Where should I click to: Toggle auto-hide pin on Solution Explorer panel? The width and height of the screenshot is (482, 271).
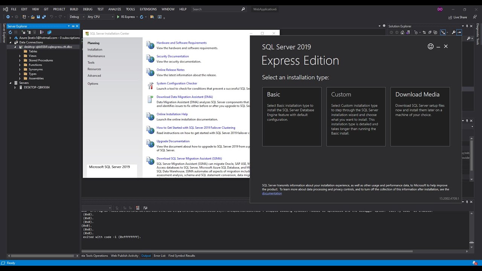coord(467,26)
